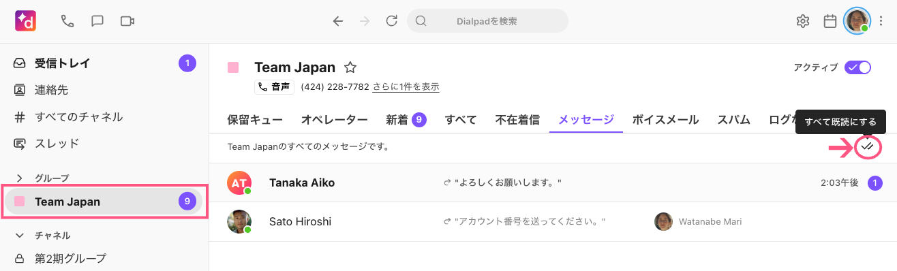
Task: Switch to the 新着 tab
Action: pyautogui.click(x=406, y=121)
